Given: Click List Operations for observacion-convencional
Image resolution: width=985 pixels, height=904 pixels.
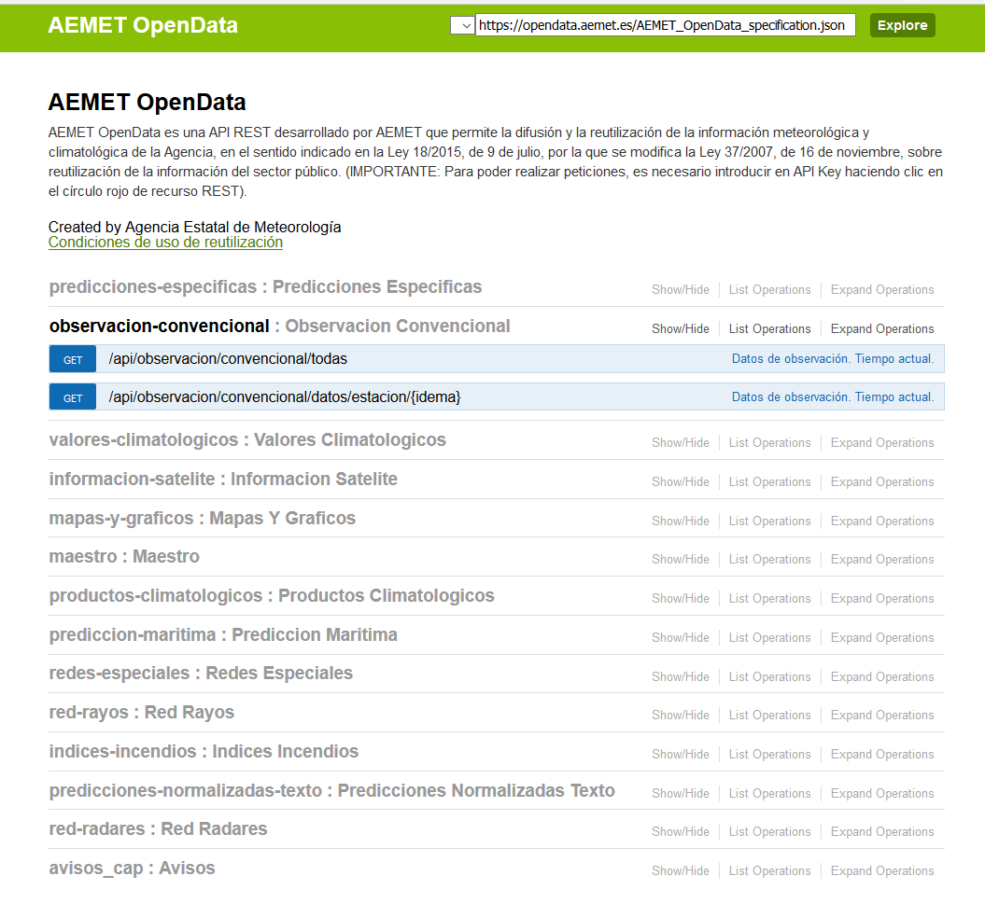Looking at the screenshot, I should (x=769, y=328).
